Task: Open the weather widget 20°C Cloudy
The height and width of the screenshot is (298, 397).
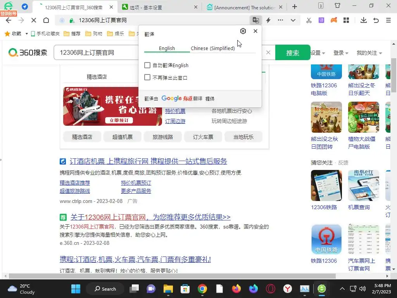Action: 21,289
